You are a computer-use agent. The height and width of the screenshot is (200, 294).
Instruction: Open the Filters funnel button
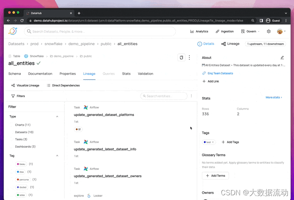[18, 96]
